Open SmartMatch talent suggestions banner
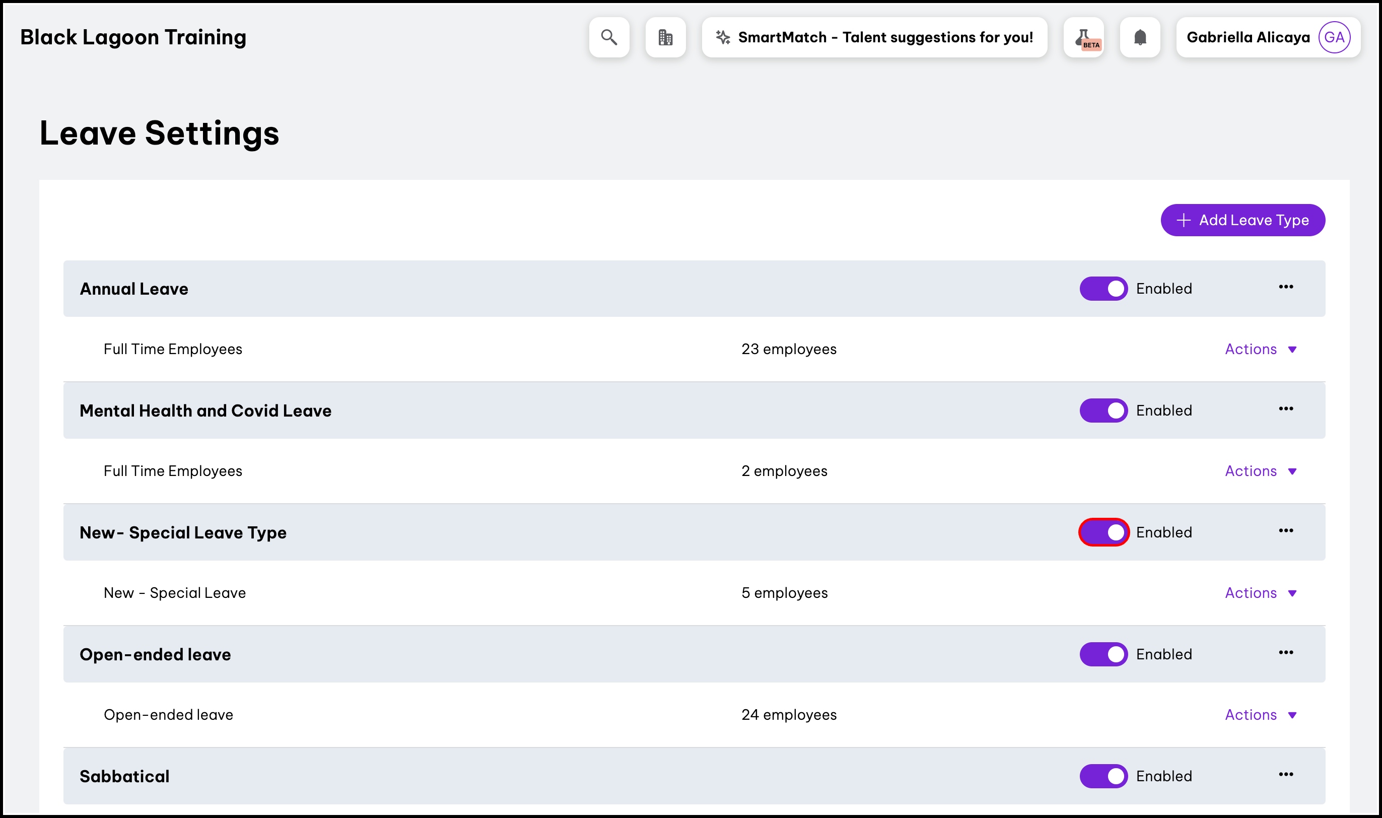This screenshot has height=818, width=1382. 874,37
